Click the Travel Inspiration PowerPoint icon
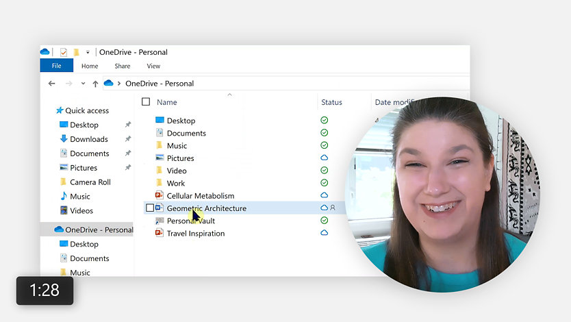This screenshot has height=322, width=571. [159, 233]
